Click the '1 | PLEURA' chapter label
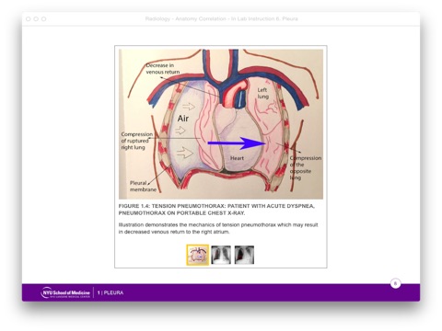The width and height of the screenshot is (442, 331). (x=110, y=292)
